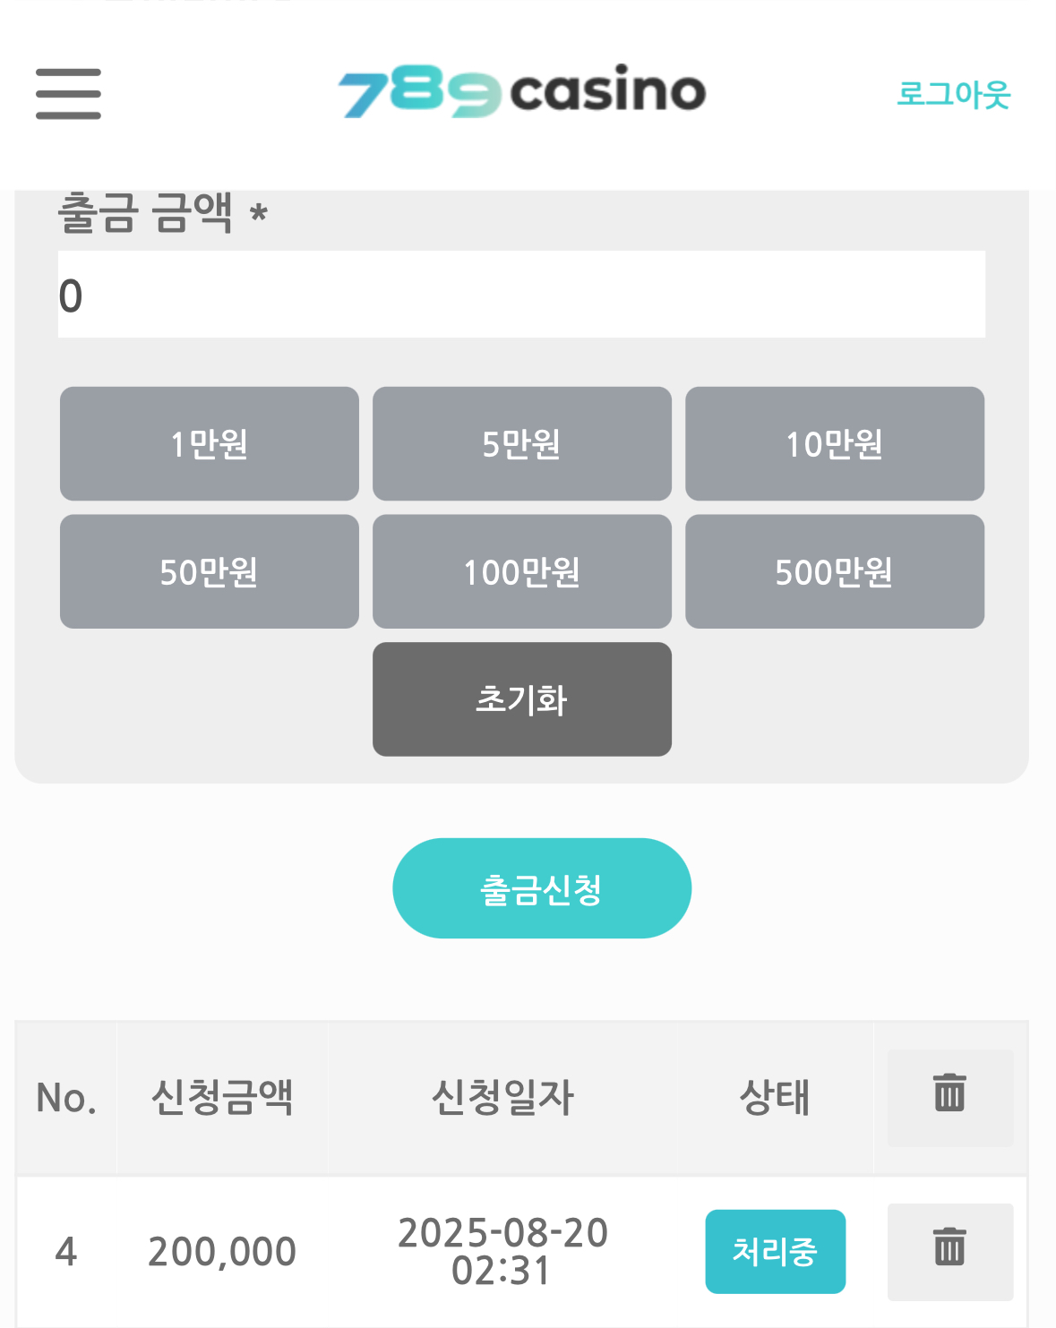Select the 500만원 amount button
The width and height of the screenshot is (1056, 1328).
click(x=835, y=571)
